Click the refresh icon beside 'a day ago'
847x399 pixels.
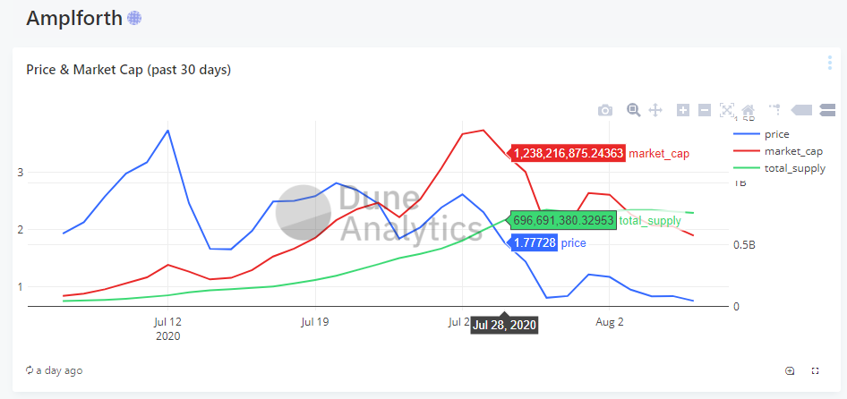[x=30, y=370]
